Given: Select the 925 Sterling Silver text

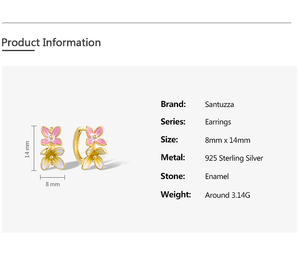Looking at the screenshot, I should point(234,159).
